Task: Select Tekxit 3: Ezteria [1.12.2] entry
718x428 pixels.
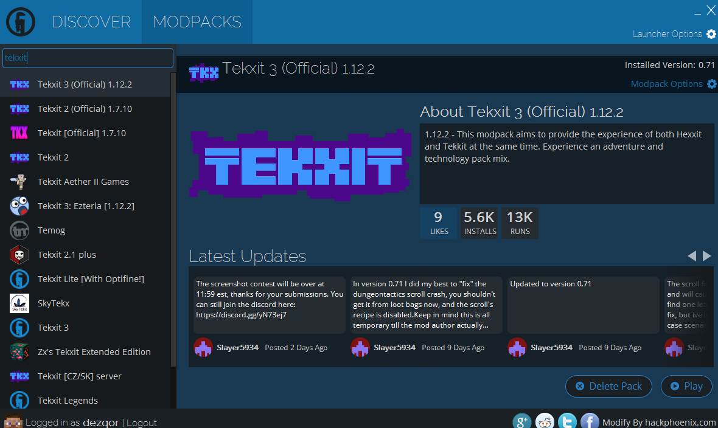Action: [85, 206]
